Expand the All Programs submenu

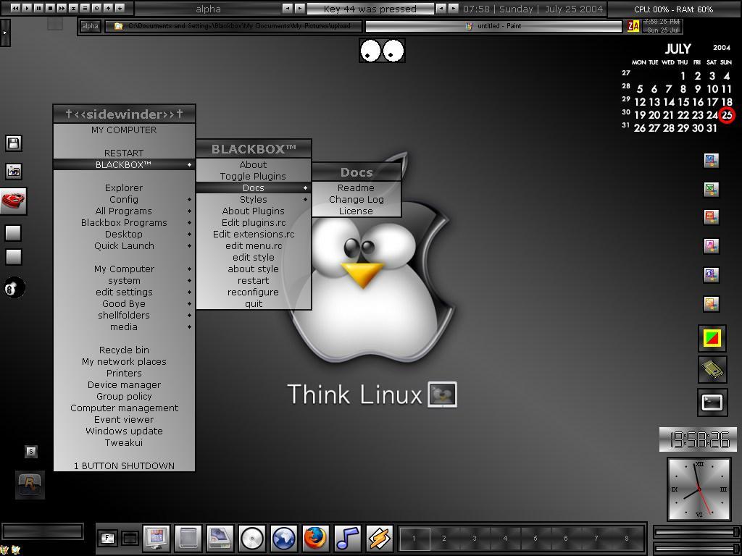click(x=124, y=211)
